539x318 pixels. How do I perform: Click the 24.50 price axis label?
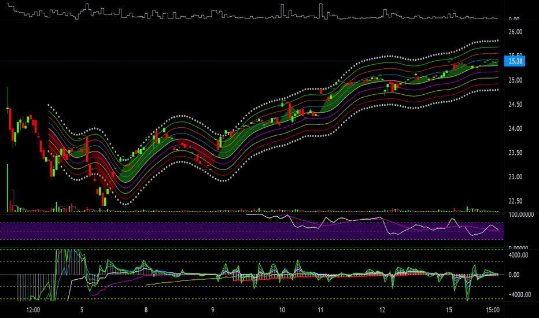tap(515, 104)
